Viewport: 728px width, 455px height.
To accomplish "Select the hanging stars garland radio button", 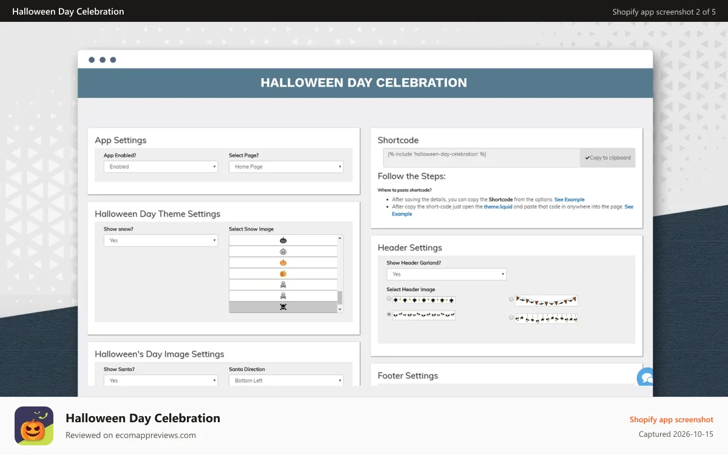I will [511, 317].
